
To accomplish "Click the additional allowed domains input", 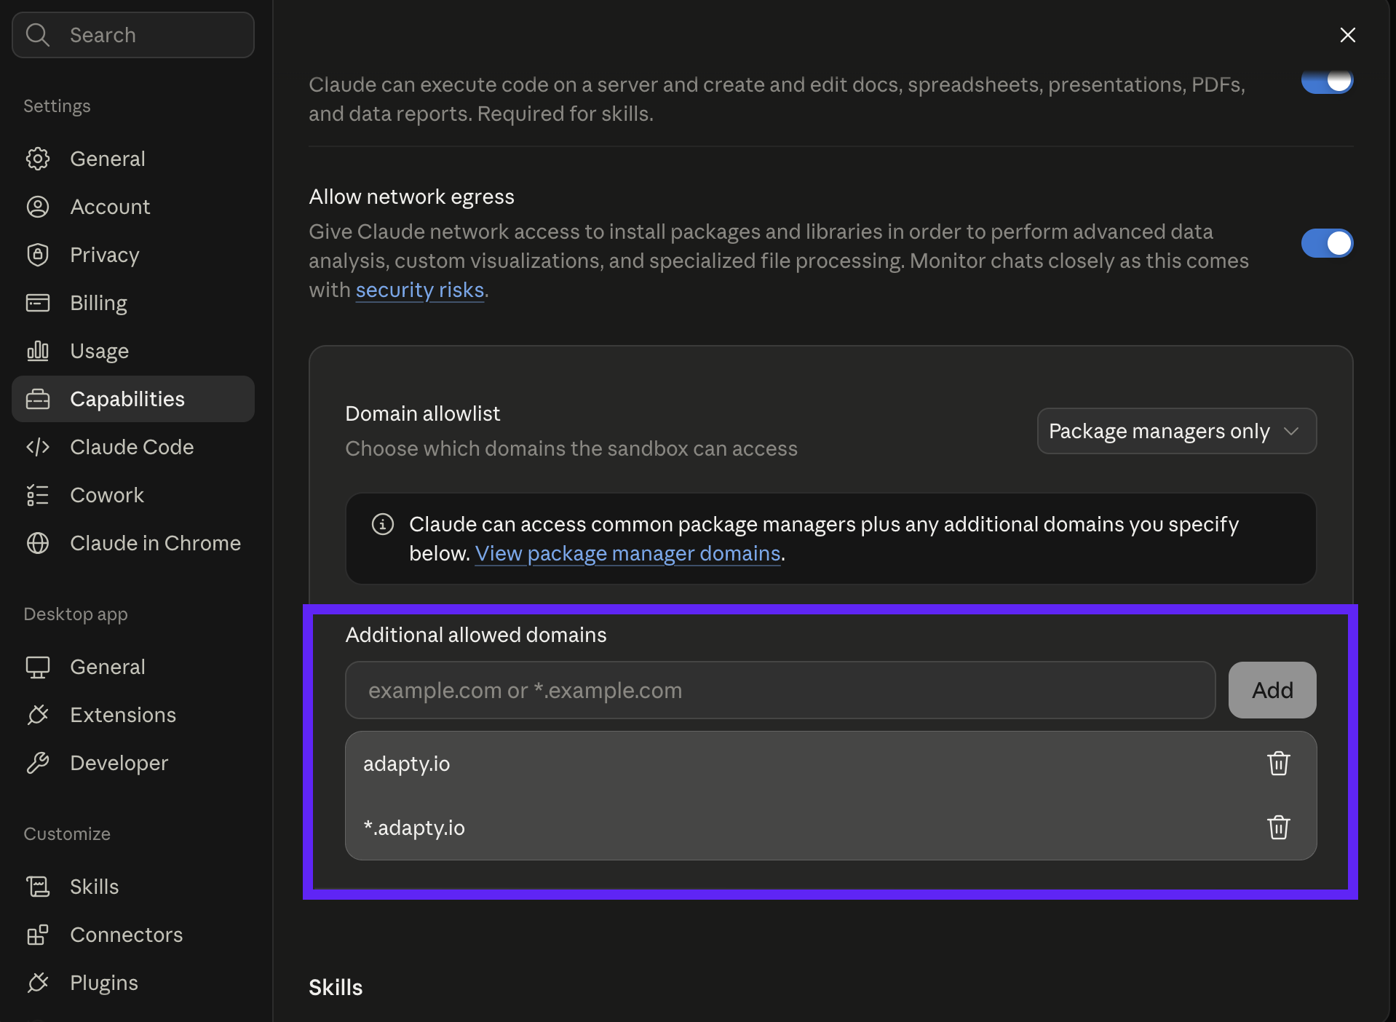I will click(x=780, y=690).
